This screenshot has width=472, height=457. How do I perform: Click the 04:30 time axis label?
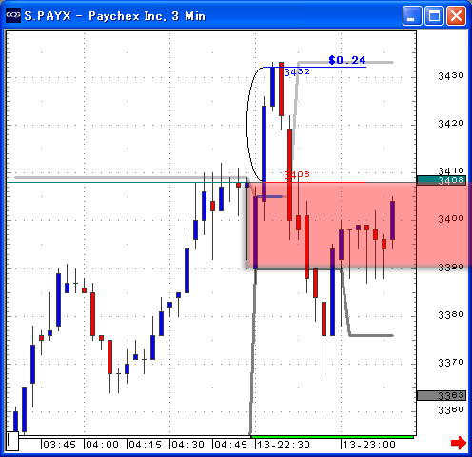(x=187, y=445)
